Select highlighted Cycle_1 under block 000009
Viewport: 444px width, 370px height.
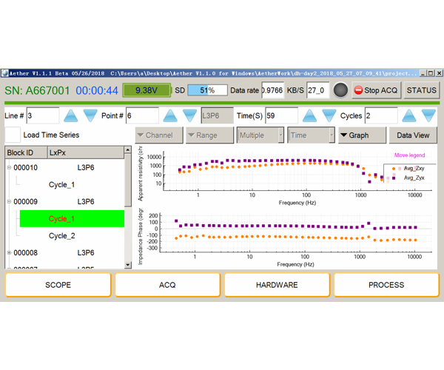pyautogui.click(x=72, y=218)
